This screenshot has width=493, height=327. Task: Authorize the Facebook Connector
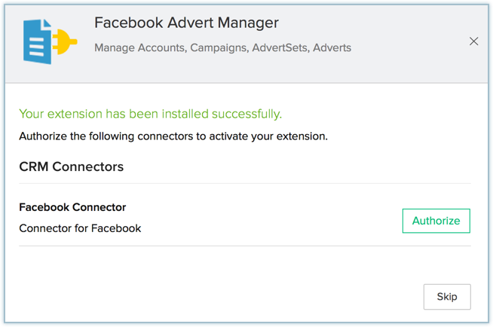pos(436,221)
